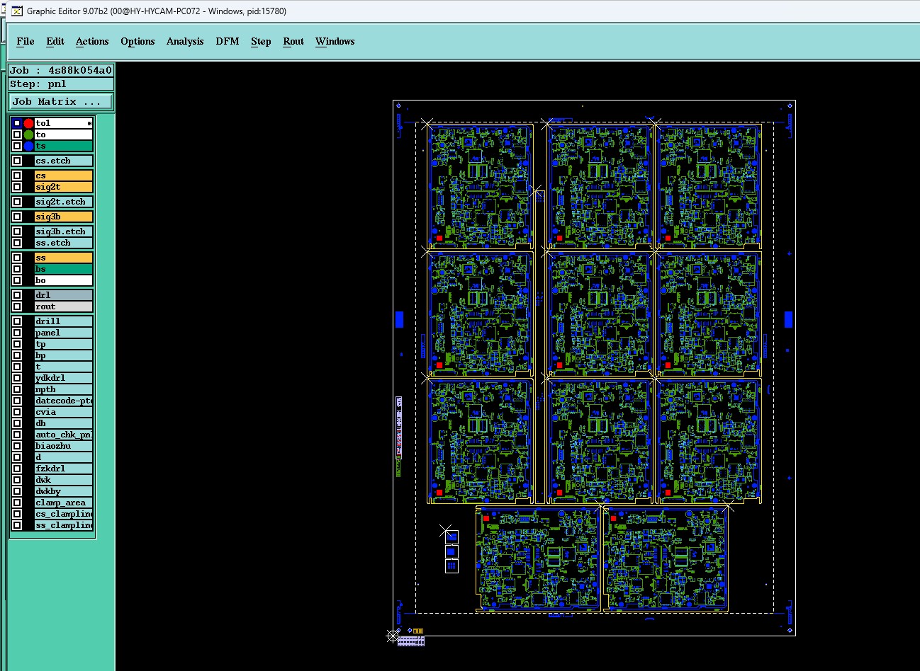Click the origin datum marker below the panel
The height and width of the screenshot is (671, 920).
tap(392, 636)
